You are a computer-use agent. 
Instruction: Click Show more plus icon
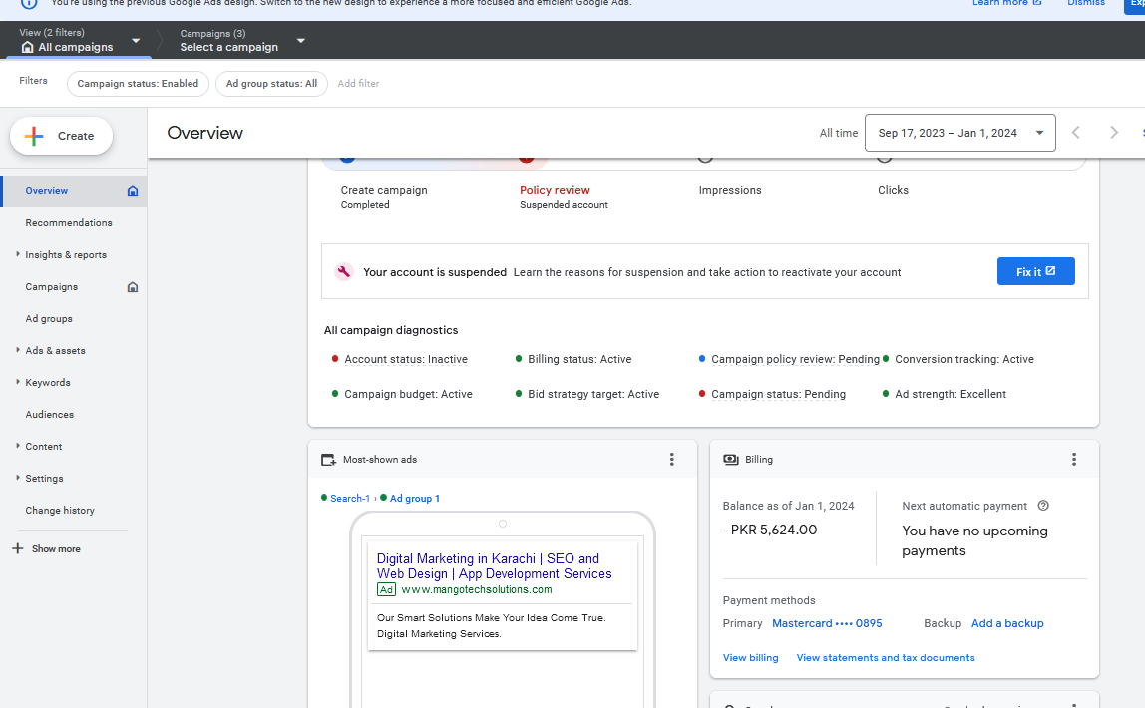click(18, 548)
